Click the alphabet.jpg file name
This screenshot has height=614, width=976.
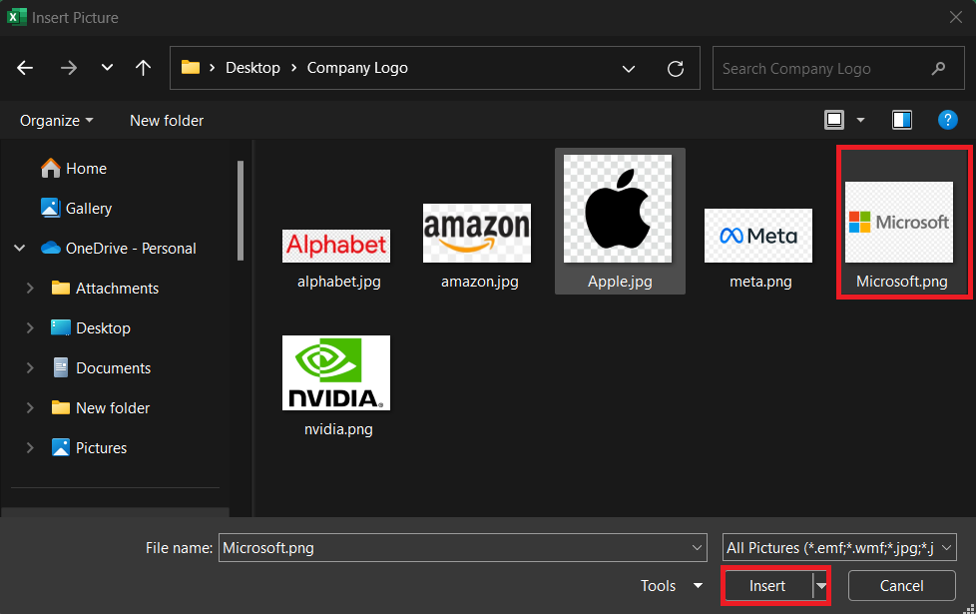(338, 282)
